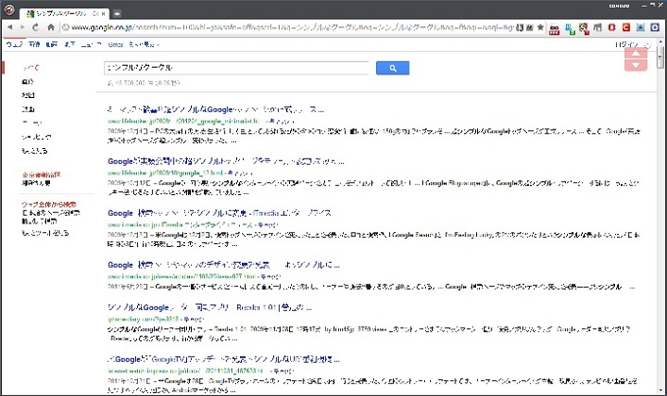Screen dimensions: 667x396
Task: Click the blue magnifier search button
Action: tap(393, 68)
